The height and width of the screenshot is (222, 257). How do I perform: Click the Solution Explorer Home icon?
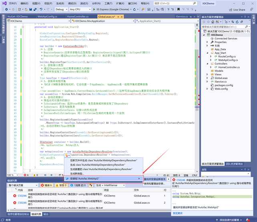click(213, 22)
